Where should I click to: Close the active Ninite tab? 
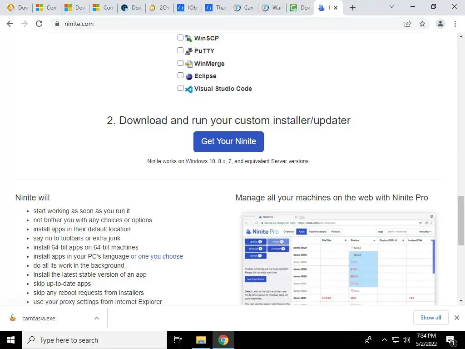(x=336, y=8)
